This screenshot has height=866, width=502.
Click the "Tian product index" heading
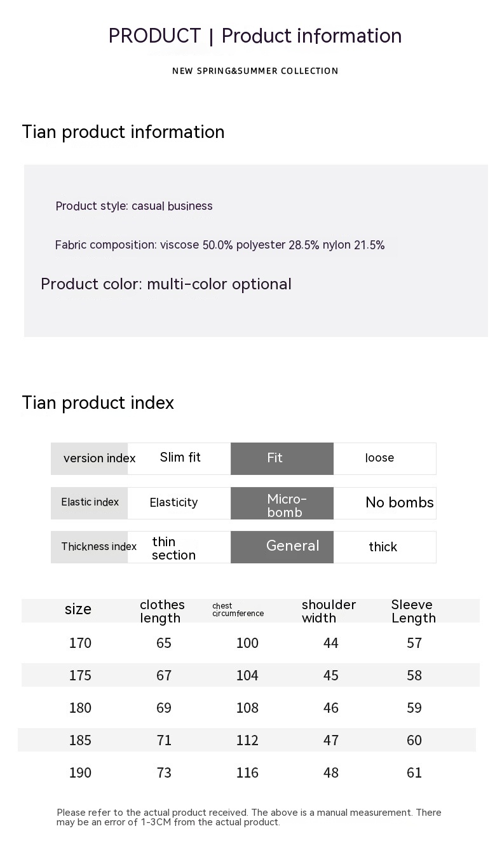coord(98,403)
